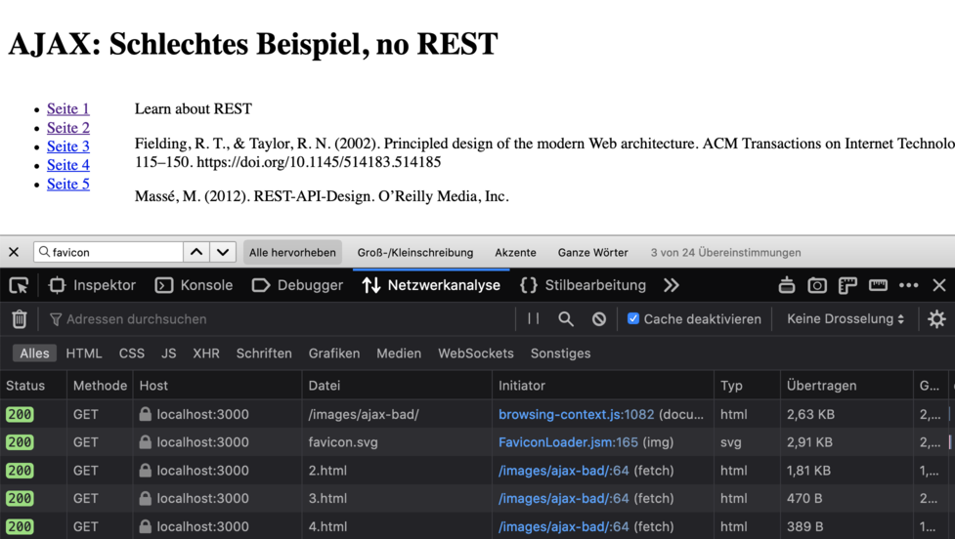Sort by Initiator column header

603,385
